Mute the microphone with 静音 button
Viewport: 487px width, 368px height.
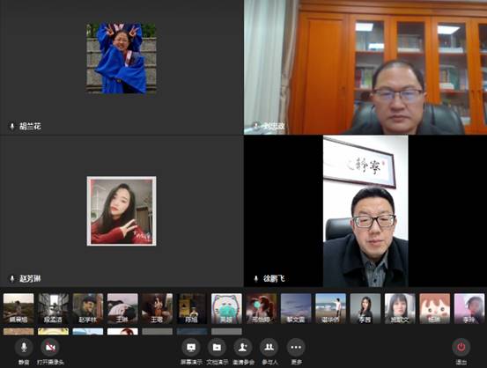pos(24,347)
